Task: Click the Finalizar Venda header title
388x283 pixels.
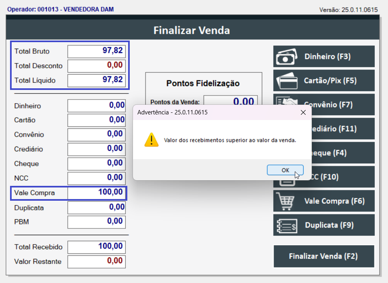Action: tap(192, 31)
